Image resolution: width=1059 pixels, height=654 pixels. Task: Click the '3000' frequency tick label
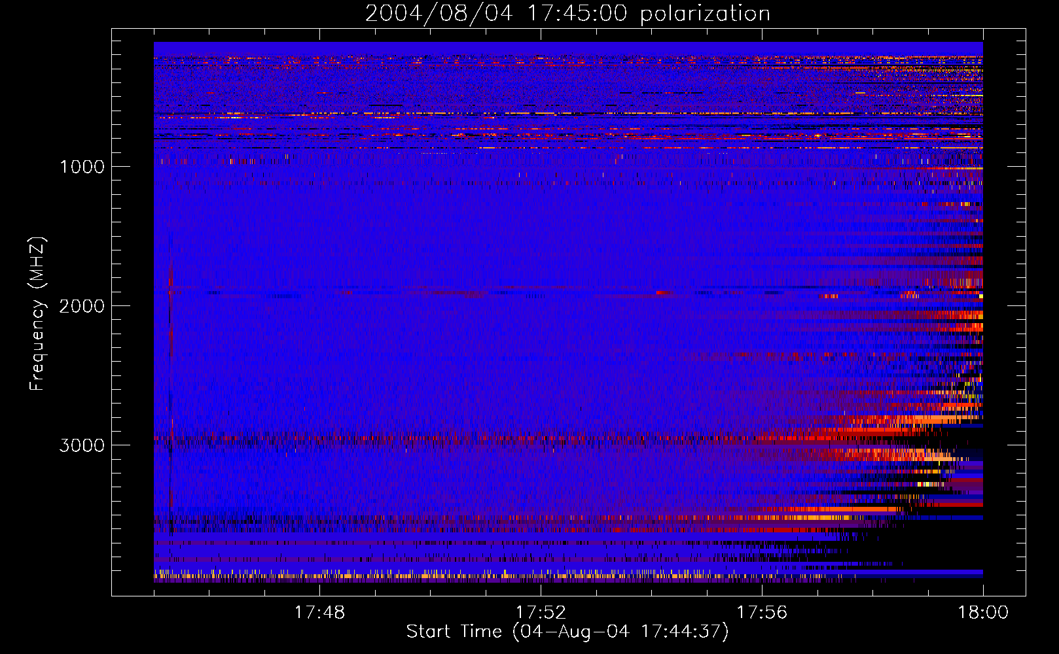(x=82, y=445)
